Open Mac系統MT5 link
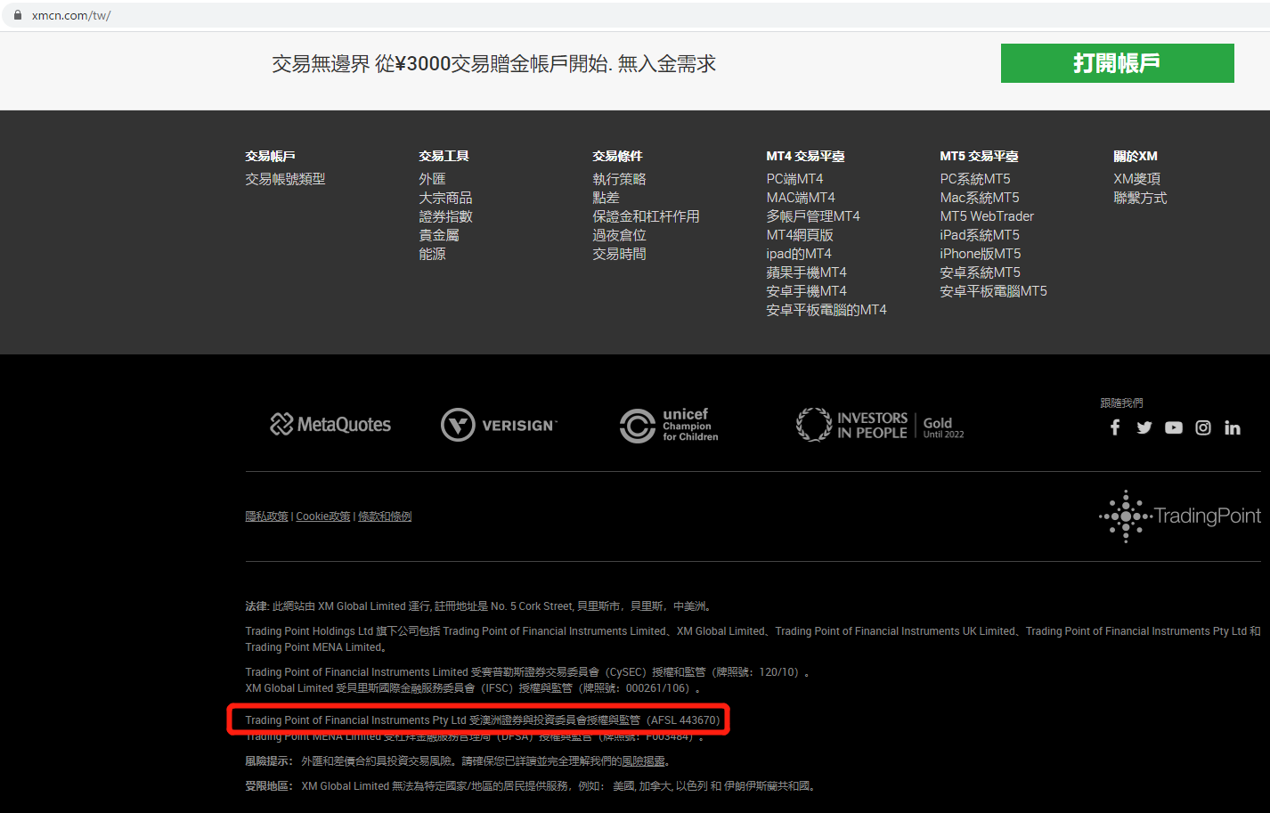The width and height of the screenshot is (1270, 813). click(980, 198)
